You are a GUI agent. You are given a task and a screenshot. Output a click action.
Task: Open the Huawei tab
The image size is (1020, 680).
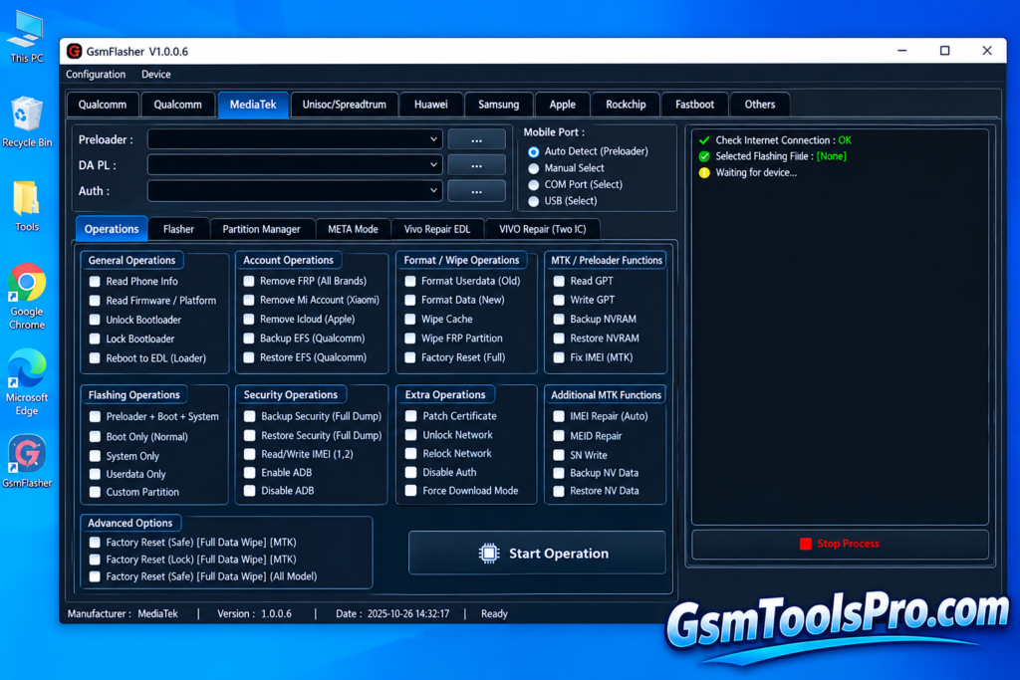point(430,105)
